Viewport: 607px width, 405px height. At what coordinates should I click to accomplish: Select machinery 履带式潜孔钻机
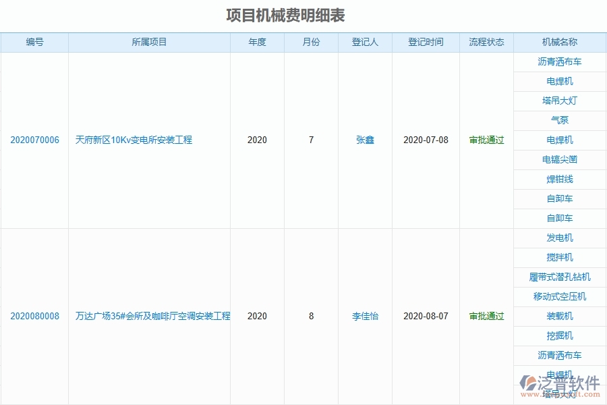coord(558,277)
